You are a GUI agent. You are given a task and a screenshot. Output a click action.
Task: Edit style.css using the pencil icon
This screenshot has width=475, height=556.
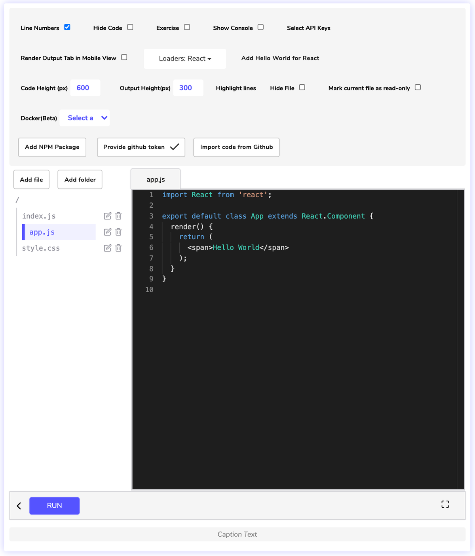(x=107, y=248)
